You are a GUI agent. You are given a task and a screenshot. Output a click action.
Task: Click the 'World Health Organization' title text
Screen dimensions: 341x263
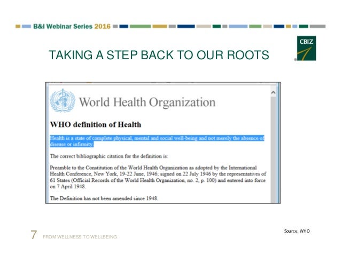147,102
